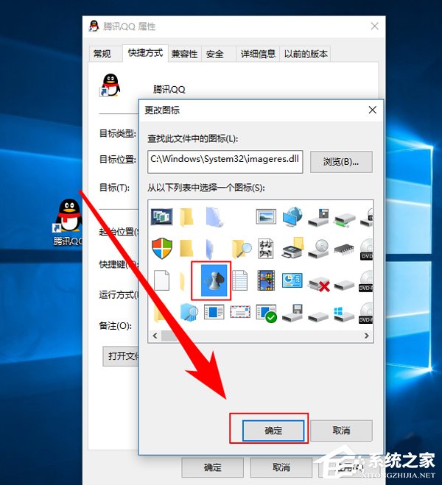The height and width of the screenshot is (485, 442).
Task: Pick the printer with folder icon
Action: pos(292,248)
